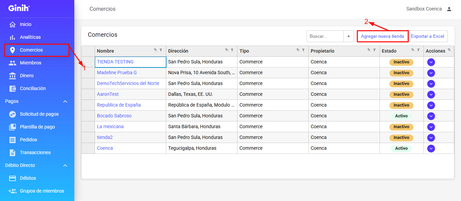
Task: Go to Solicitud de pagos menu
Action: pos(39,114)
